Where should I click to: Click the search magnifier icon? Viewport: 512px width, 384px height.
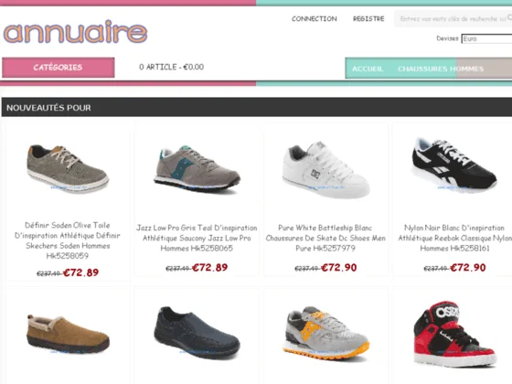click(x=509, y=17)
